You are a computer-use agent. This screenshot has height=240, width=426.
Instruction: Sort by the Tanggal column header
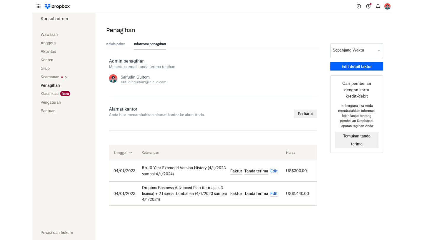122,153
